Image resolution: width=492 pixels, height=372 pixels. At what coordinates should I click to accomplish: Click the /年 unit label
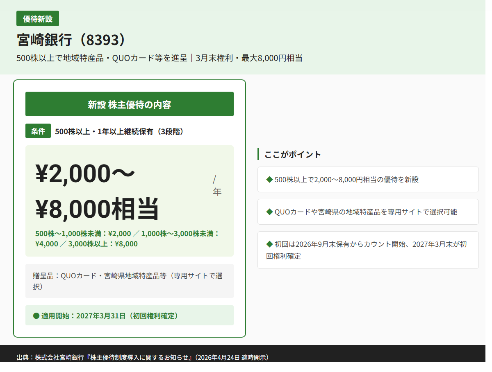(x=217, y=185)
